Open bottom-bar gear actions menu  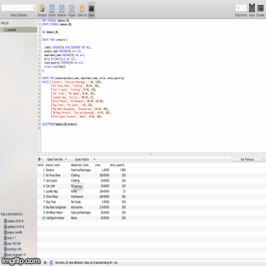(x=46, y=262)
